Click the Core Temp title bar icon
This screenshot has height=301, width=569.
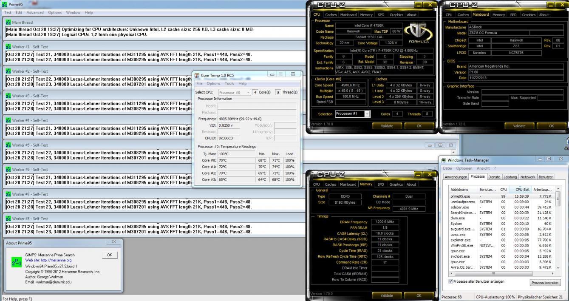pyautogui.click(x=197, y=76)
